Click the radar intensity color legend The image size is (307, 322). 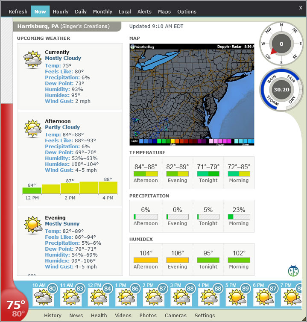coord(193,141)
